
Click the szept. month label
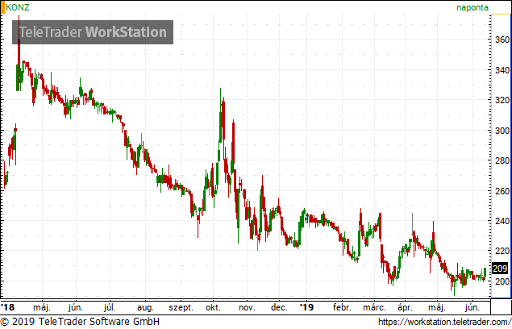[181, 308]
